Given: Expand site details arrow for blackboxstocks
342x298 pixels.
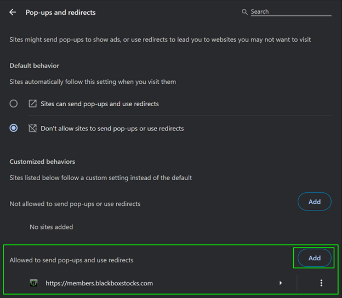Looking at the screenshot, I should pyautogui.click(x=281, y=283).
